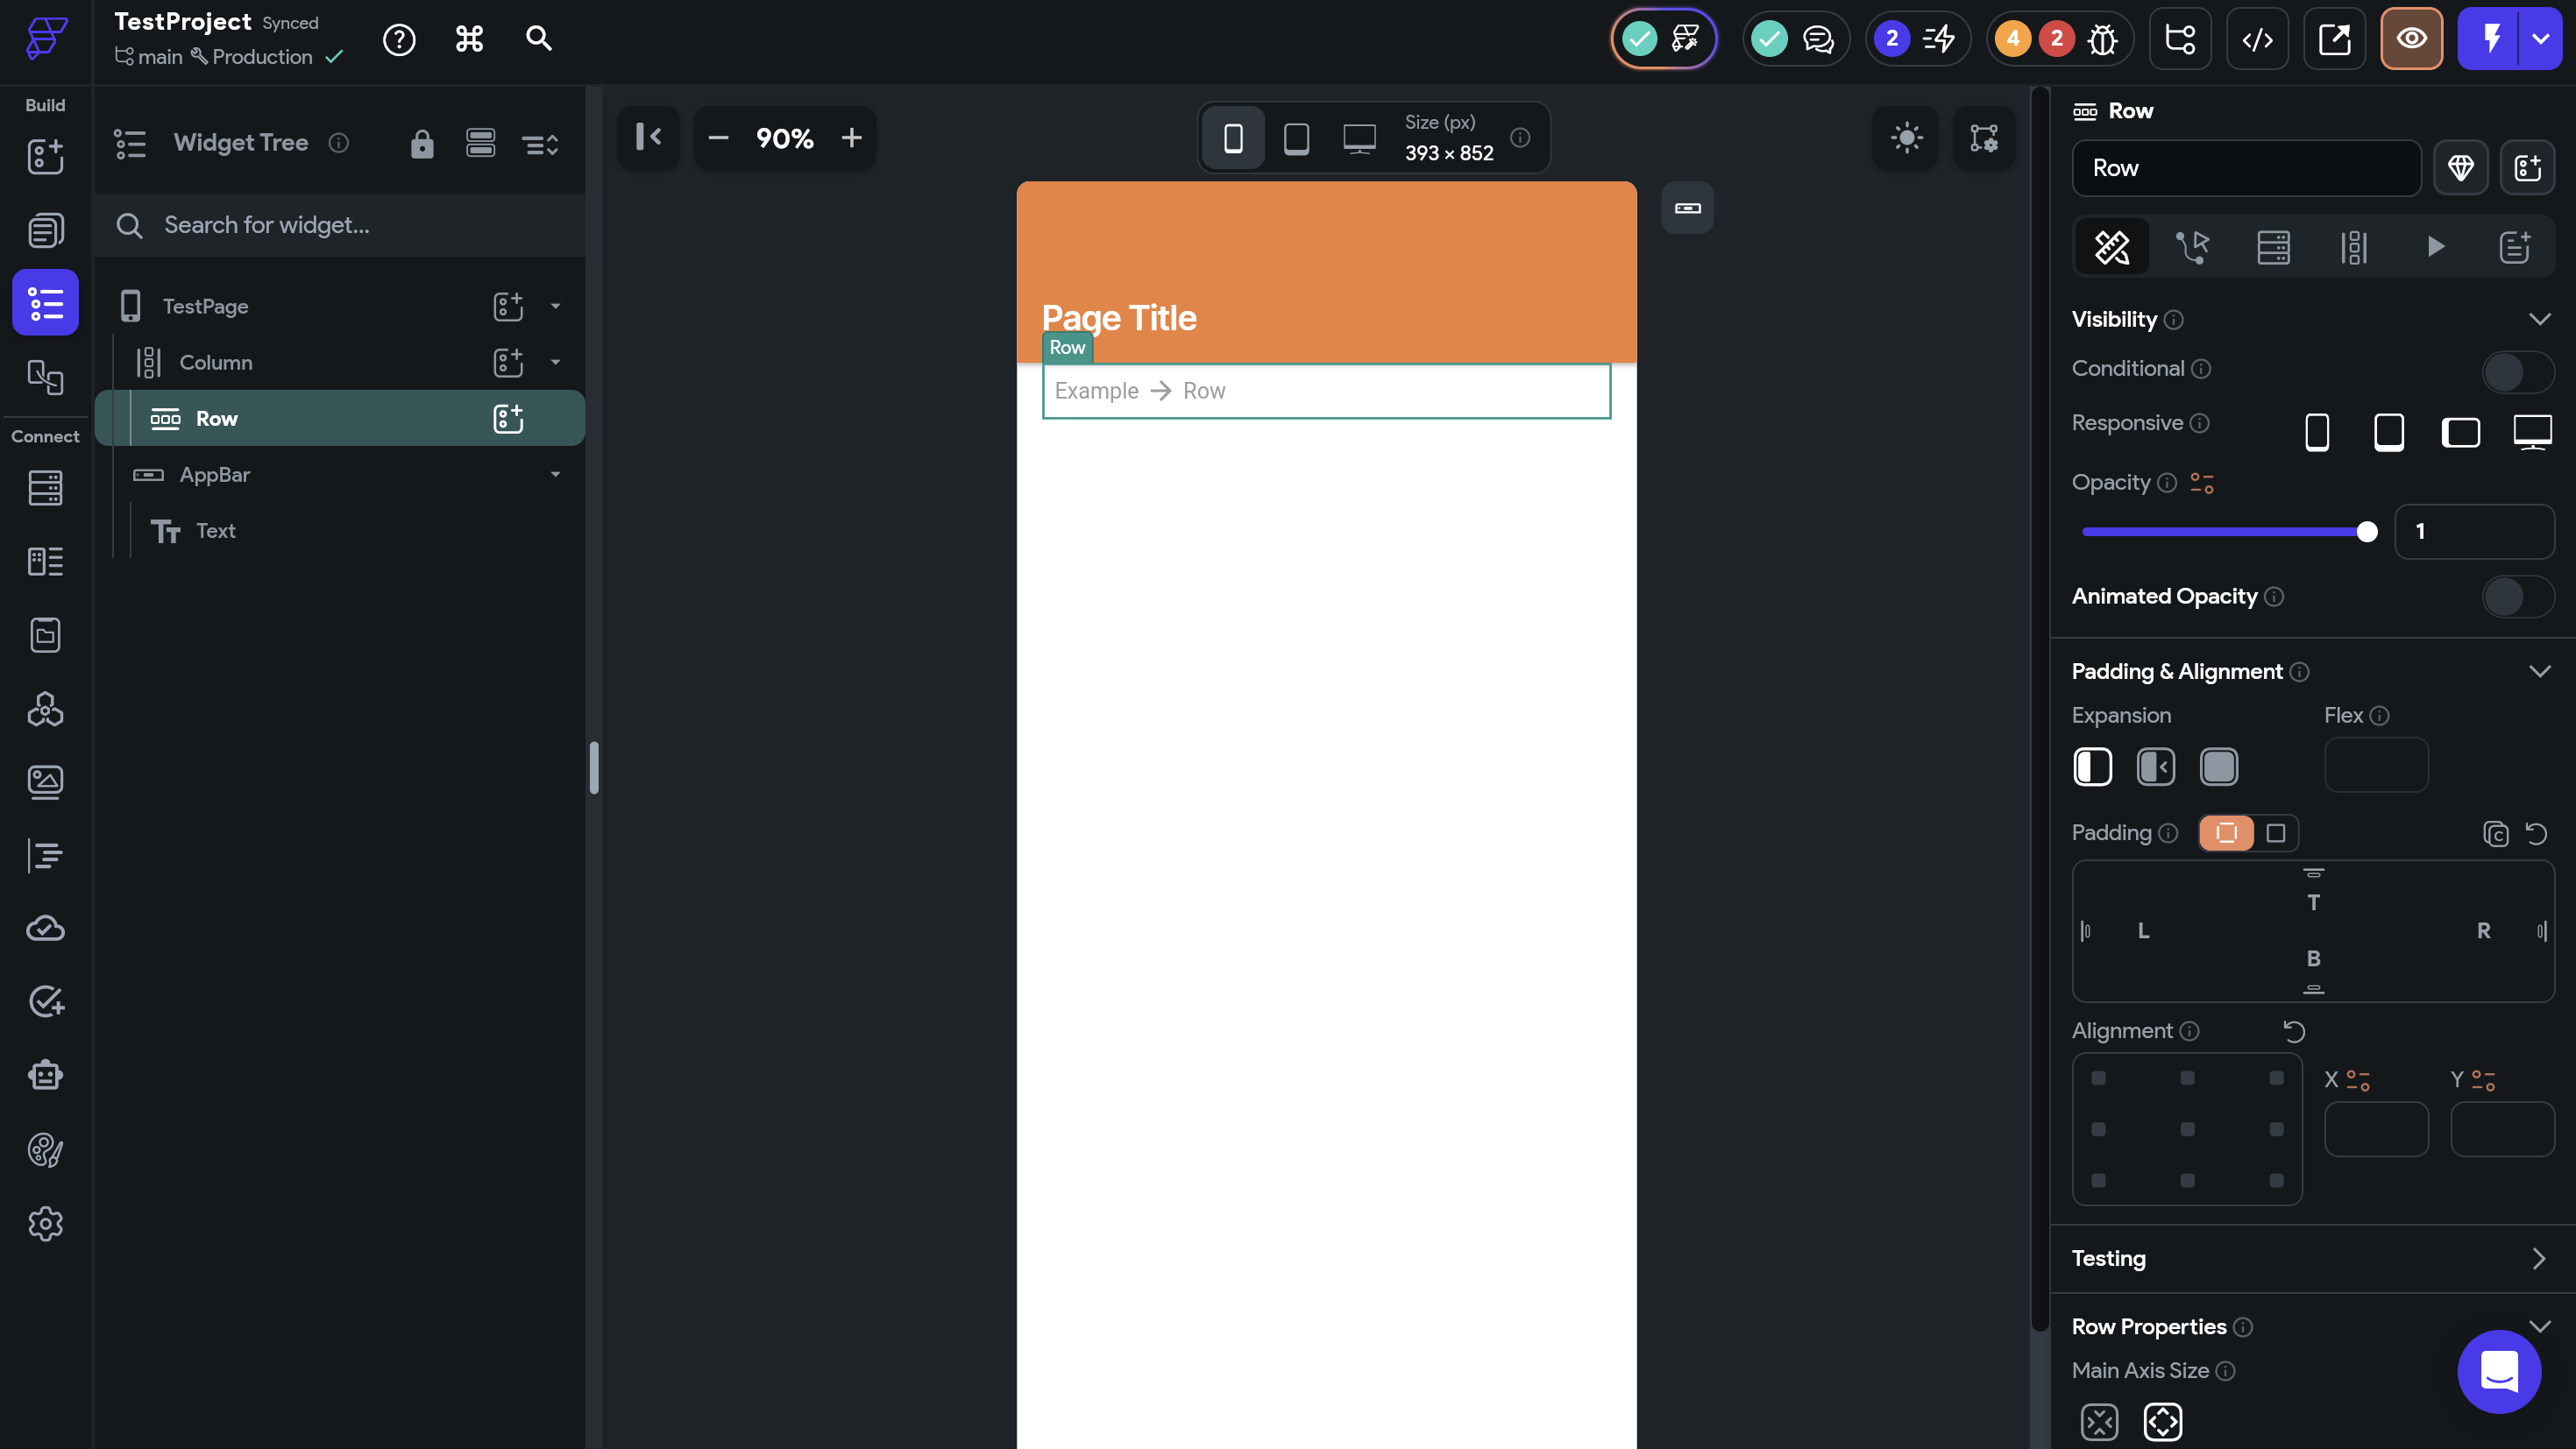Collapse the AppBar tree node arrow
The height and width of the screenshot is (1449, 2576).
click(x=555, y=475)
